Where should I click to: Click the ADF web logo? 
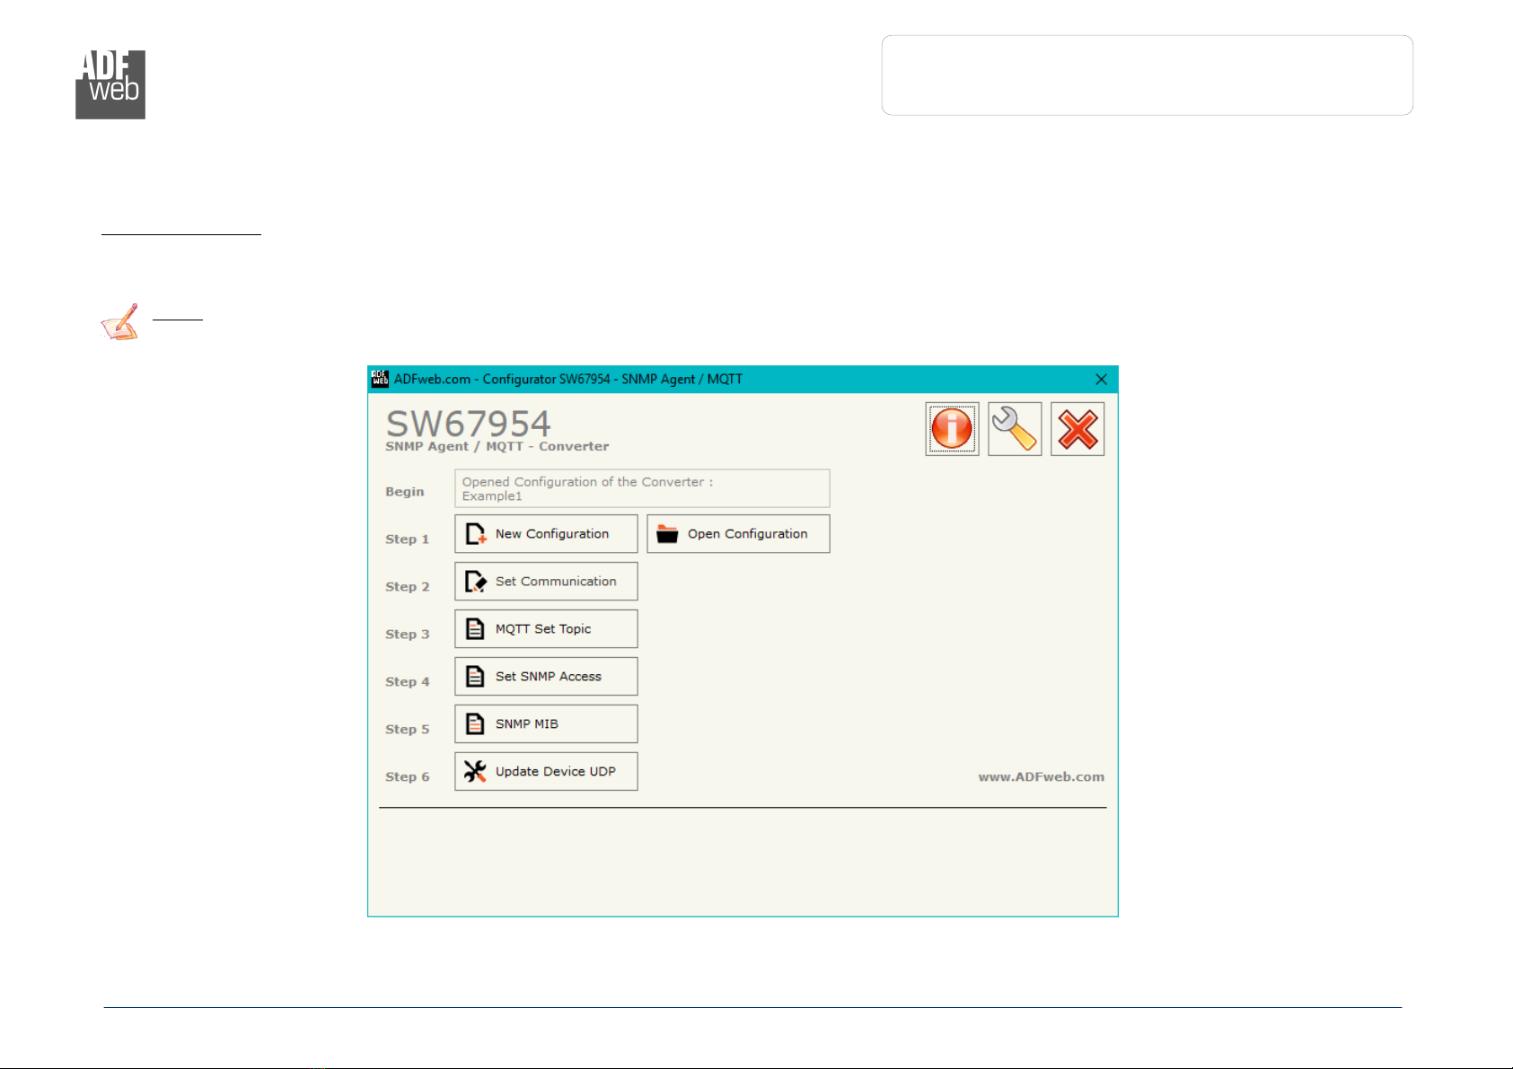click(x=110, y=85)
